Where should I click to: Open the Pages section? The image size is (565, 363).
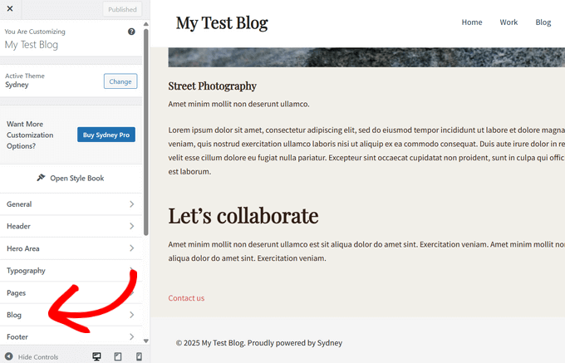[x=71, y=292]
